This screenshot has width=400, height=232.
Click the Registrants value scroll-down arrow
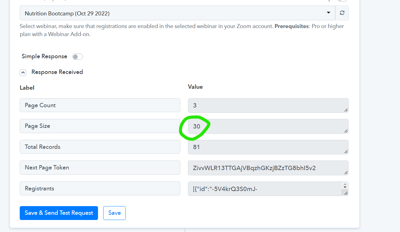(345, 187)
